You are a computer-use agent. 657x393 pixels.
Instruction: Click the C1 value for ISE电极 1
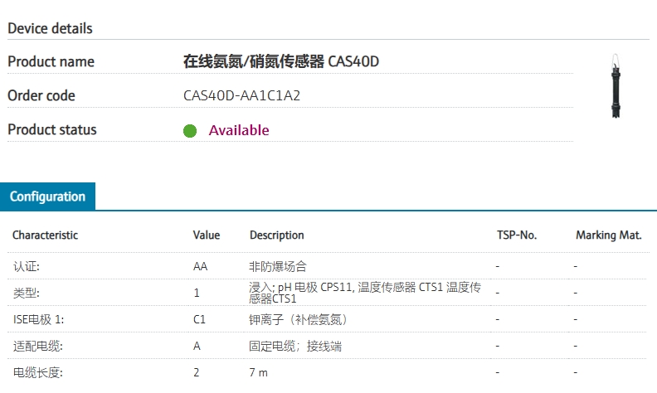coord(199,319)
